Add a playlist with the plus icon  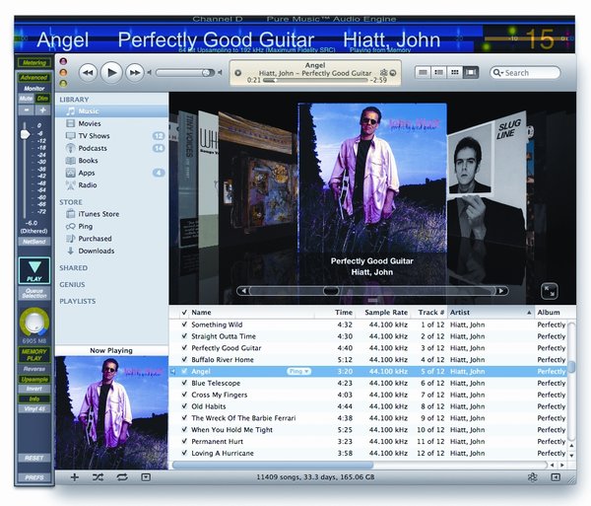tap(75, 477)
